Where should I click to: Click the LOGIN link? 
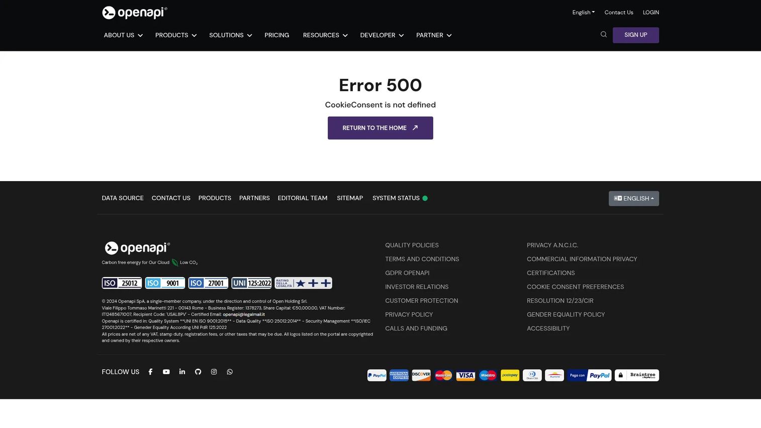click(x=651, y=13)
